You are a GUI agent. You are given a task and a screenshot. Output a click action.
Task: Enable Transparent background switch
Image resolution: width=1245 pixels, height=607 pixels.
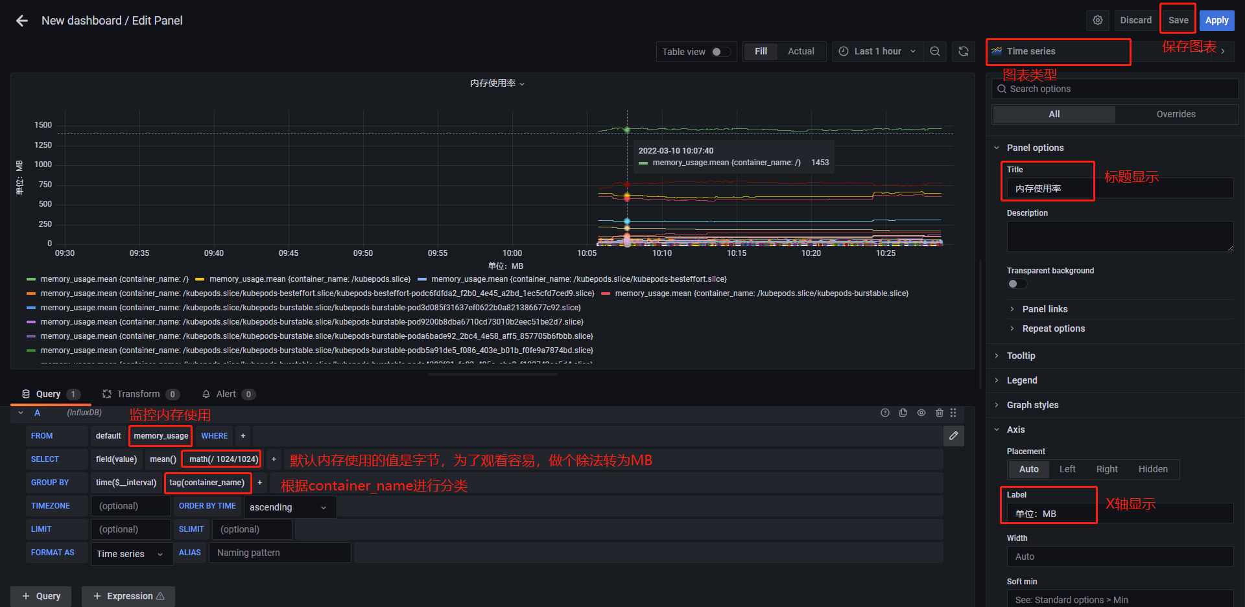click(1017, 284)
